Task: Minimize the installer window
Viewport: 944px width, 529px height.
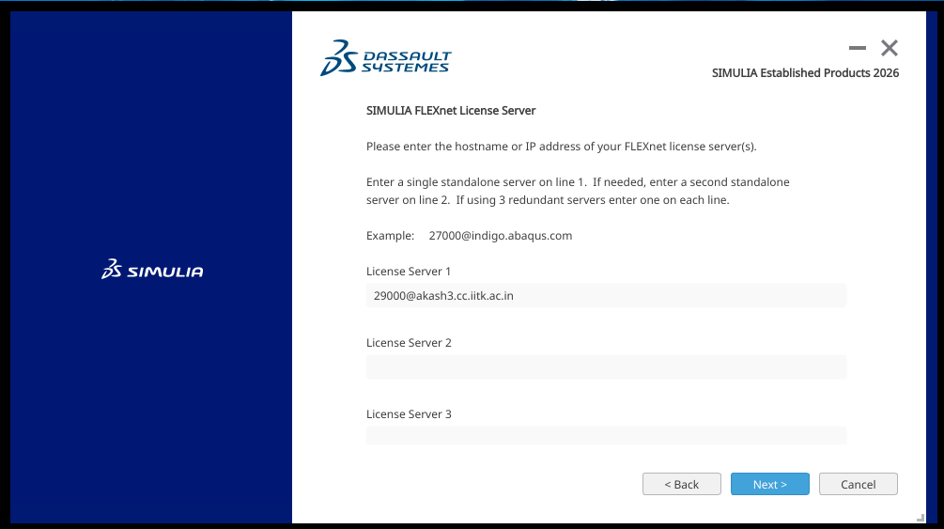Action: pyautogui.click(x=858, y=48)
